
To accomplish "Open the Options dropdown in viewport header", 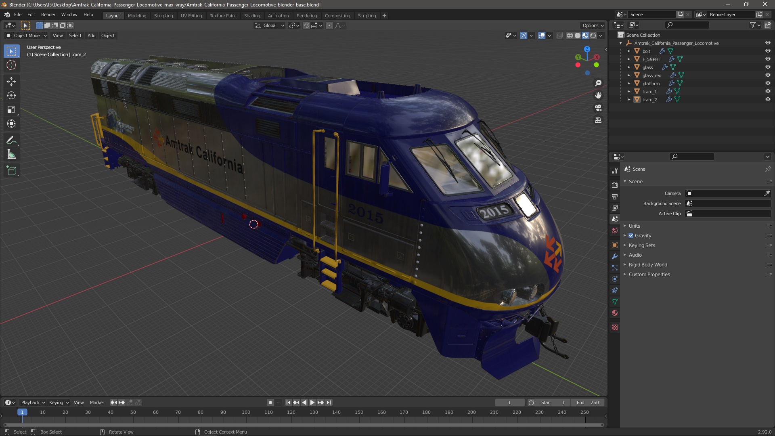I will click(593, 25).
